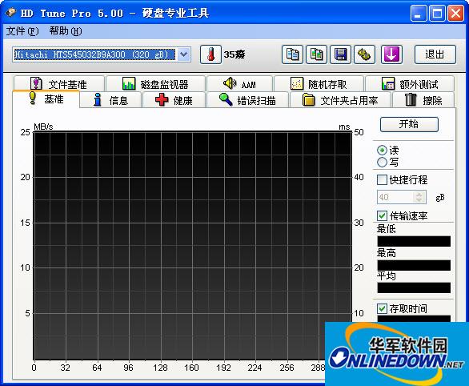This screenshot has width=469, height=386.
Task: Click the 最低 minimum value field
Action: coord(414,241)
